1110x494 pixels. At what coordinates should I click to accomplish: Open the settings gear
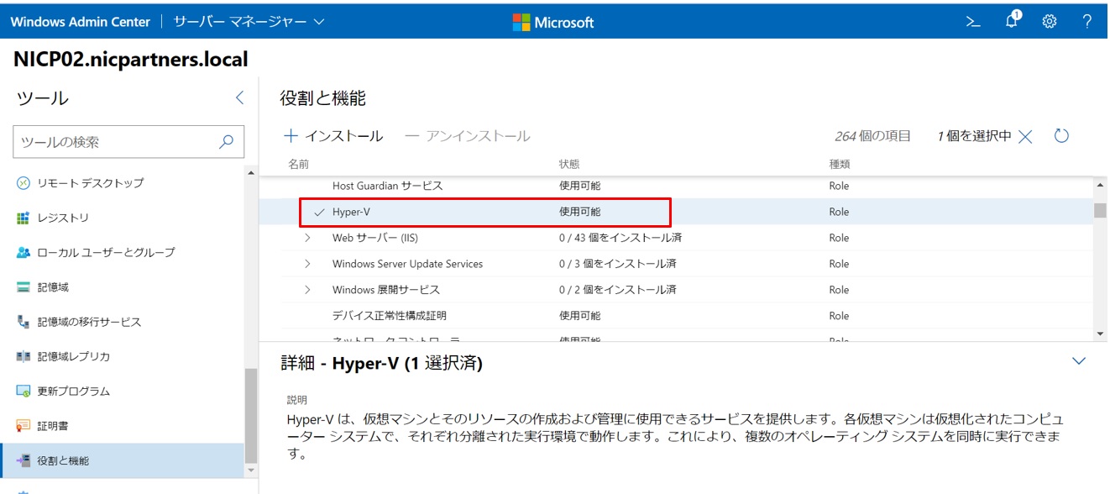coord(1050,22)
